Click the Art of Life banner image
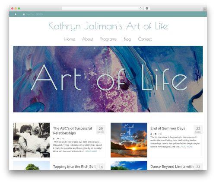The height and width of the screenshot is (183, 216). pos(108,79)
